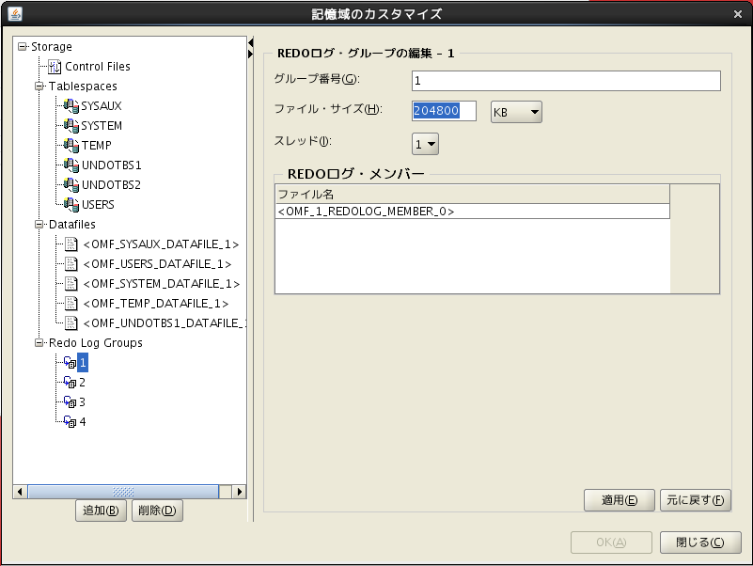Screen dimensions: 753x566
Task: Click the tree scrollbar left arrow
Action: [20, 492]
